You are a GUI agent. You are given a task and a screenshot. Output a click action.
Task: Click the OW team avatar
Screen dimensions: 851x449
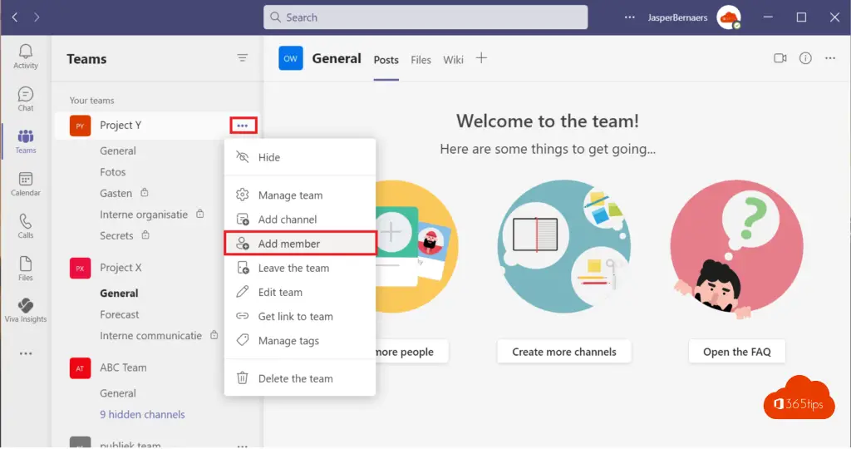[x=290, y=58]
